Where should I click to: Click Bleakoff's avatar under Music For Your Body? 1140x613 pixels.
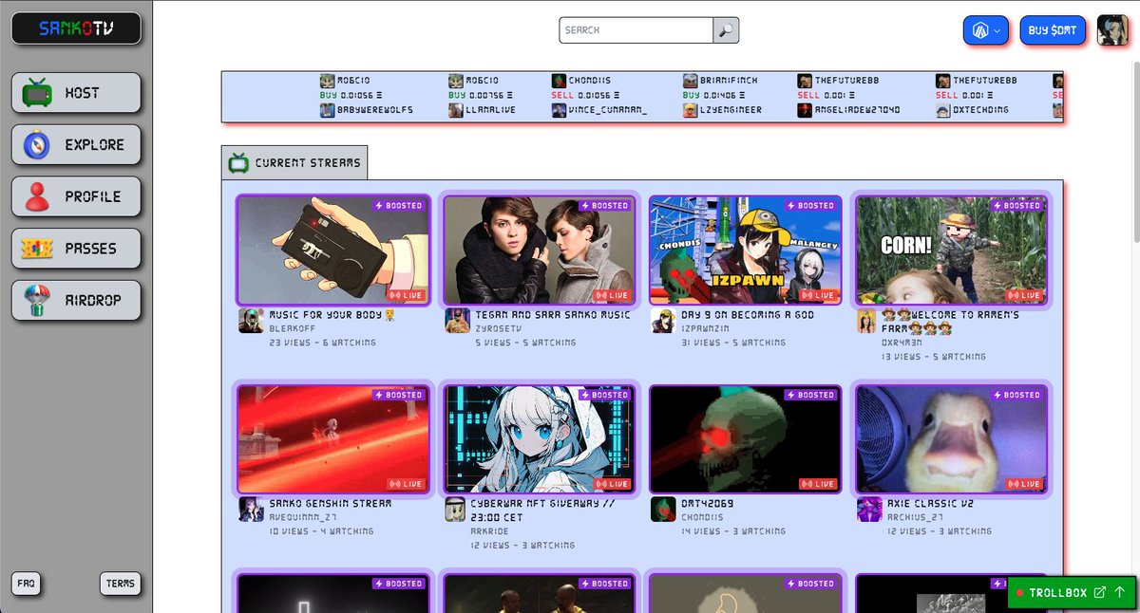[x=251, y=321]
